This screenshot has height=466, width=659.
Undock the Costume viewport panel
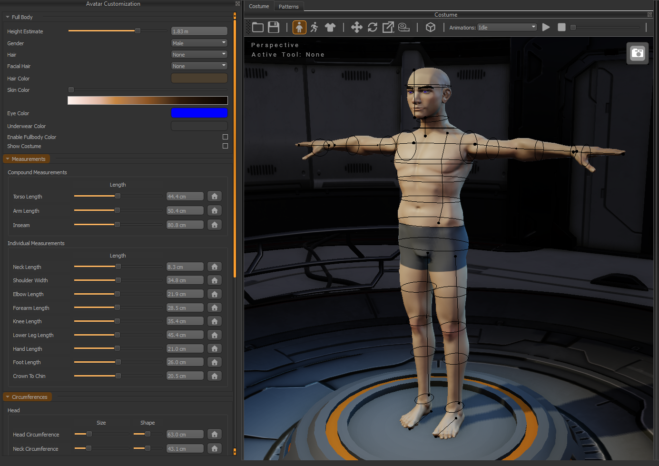tap(649, 15)
